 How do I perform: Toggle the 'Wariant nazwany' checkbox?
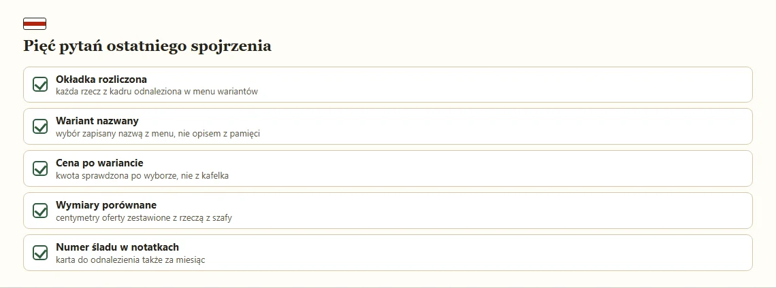[40, 126]
